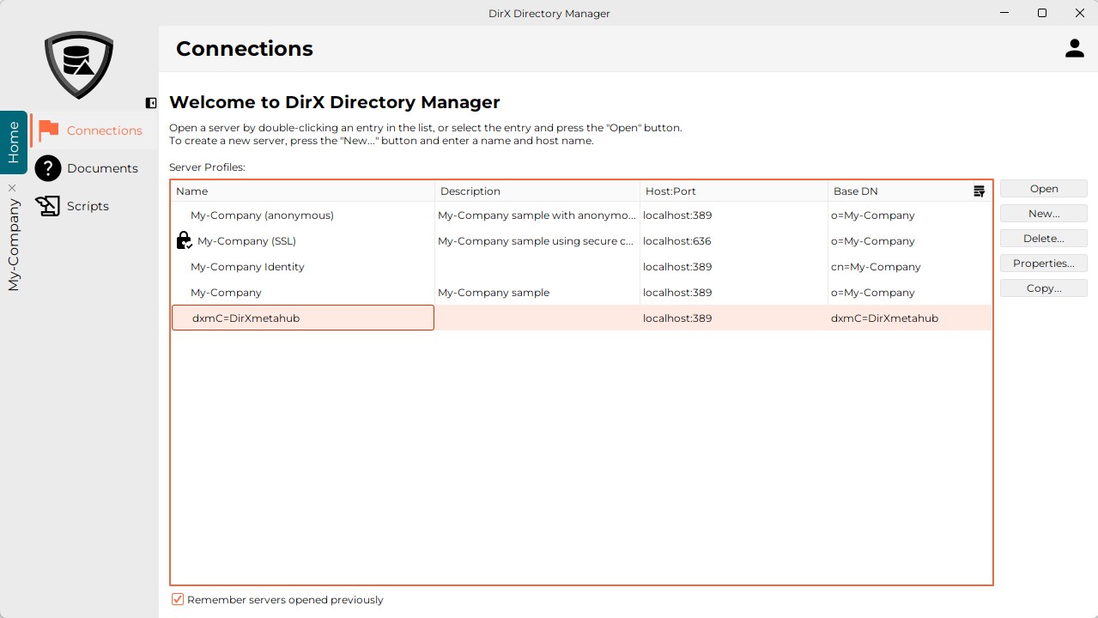The width and height of the screenshot is (1098, 618).
Task: Switch to the My-Company vertical tab
Action: [14, 245]
